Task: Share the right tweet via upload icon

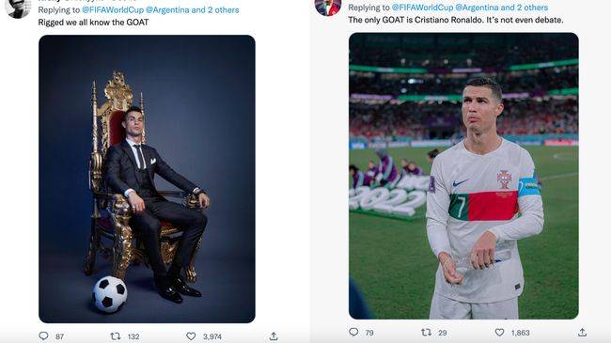Action: [x=582, y=332]
